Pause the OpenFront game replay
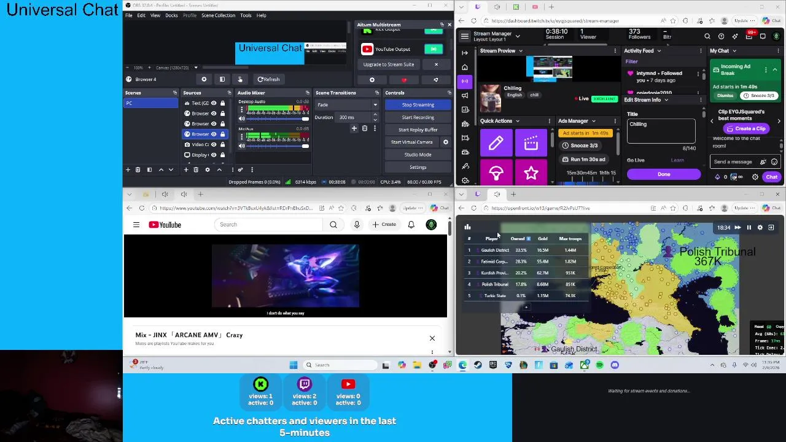The width and height of the screenshot is (786, 442). (749, 228)
